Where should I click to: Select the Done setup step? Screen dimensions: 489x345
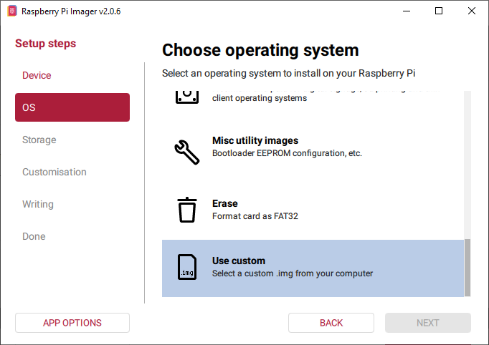(x=34, y=236)
